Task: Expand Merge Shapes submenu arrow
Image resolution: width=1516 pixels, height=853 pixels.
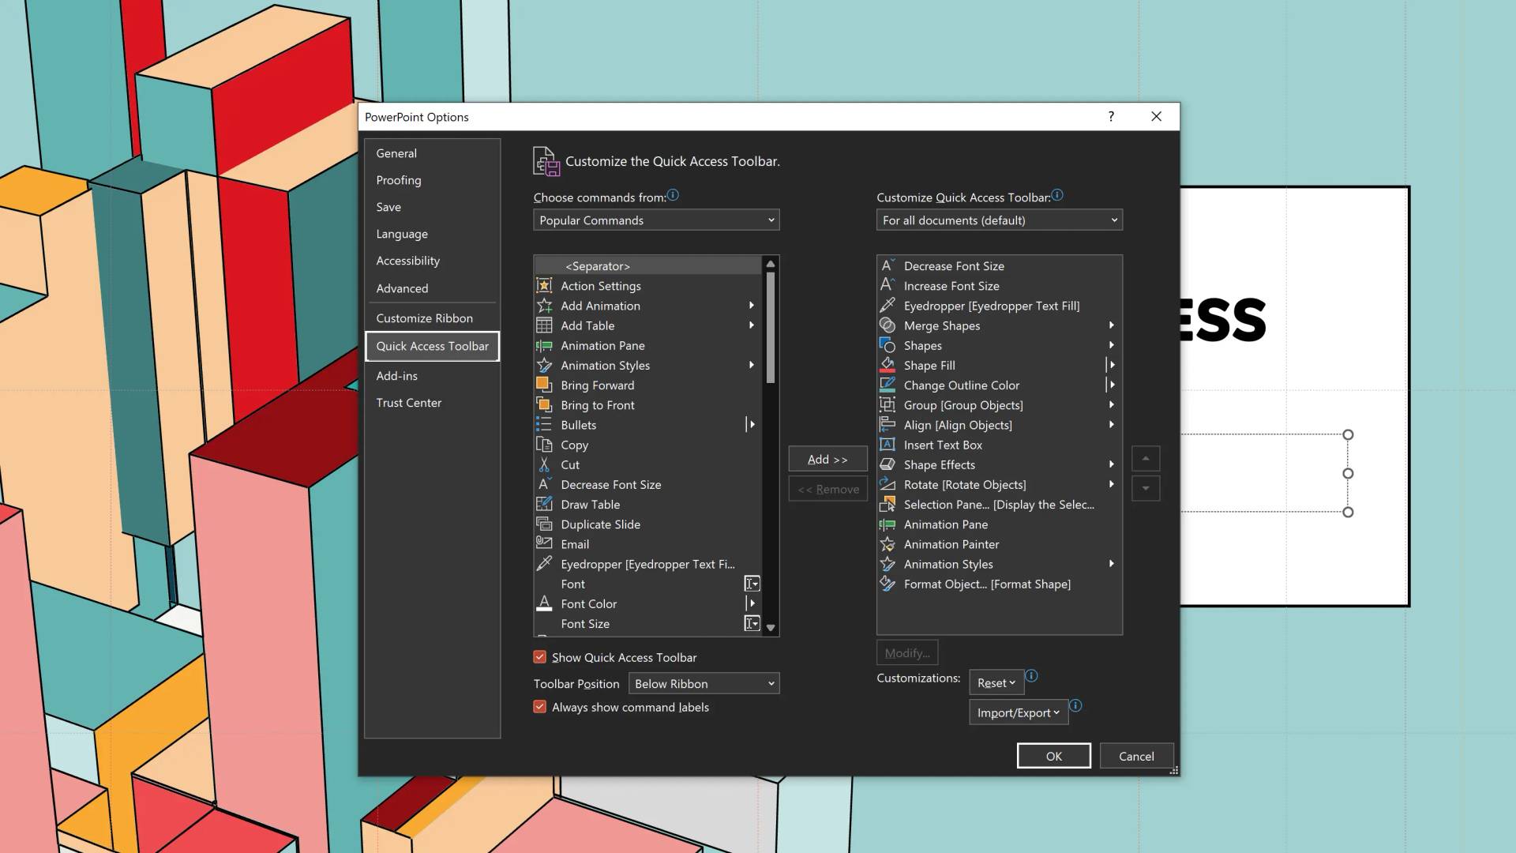Action: click(x=1112, y=325)
